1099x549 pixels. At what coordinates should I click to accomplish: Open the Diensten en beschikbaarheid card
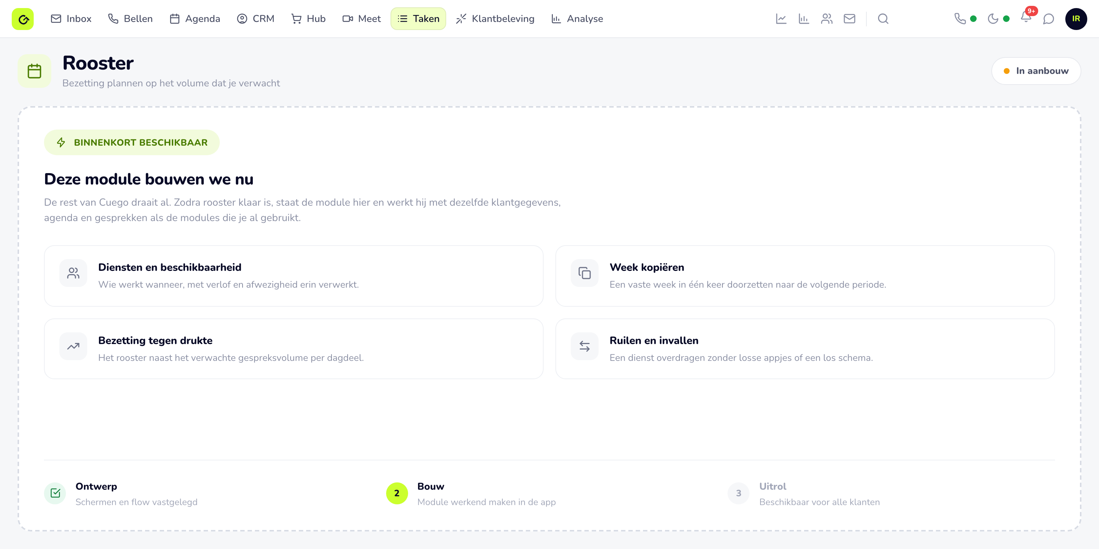point(293,275)
